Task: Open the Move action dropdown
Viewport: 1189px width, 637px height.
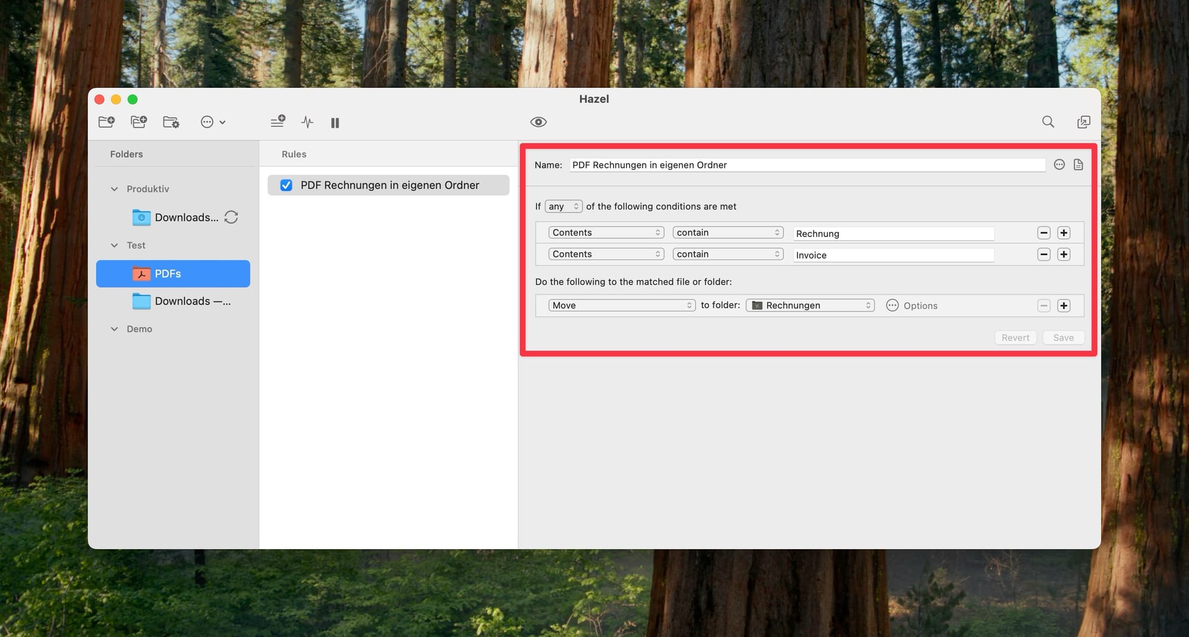Action: pyautogui.click(x=621, y=305)
